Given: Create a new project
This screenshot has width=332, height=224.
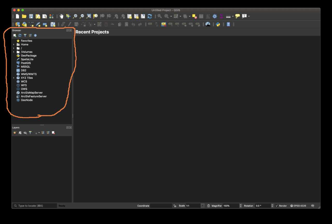Looking at the screenshot, I should (x=17, y=16).
